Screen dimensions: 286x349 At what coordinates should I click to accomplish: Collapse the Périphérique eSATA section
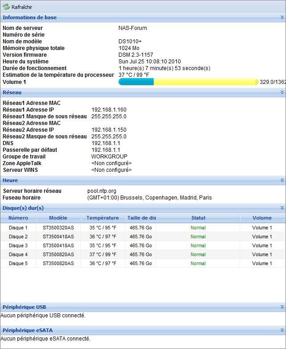click(282, 330)
